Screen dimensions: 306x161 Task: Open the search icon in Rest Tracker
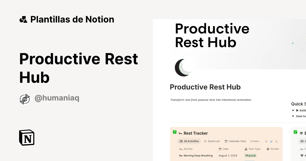276,141
